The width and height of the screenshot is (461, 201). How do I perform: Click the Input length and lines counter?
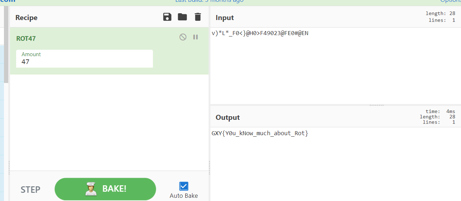coord(440,17)
